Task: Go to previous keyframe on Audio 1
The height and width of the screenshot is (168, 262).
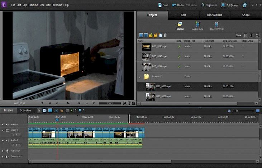Action: [x=13, y=145]
